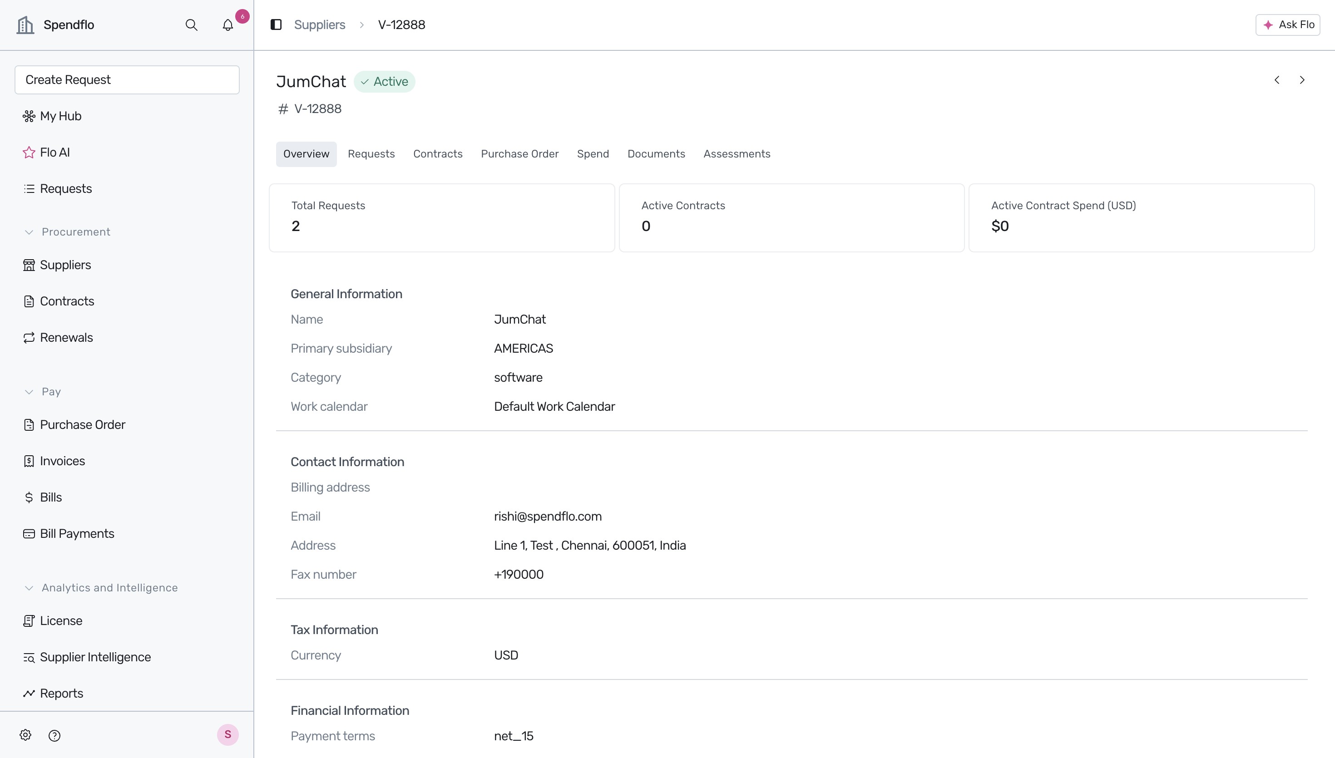Switch to the Contracts tab
The width and height of the screenshot is (1335, 758).
click(x=438, y=154)
